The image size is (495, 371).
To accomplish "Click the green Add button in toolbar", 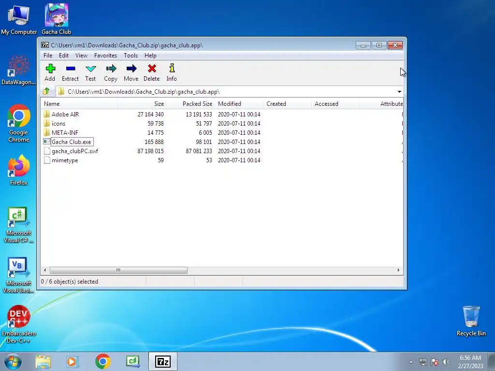I will [x=50, y=72].
